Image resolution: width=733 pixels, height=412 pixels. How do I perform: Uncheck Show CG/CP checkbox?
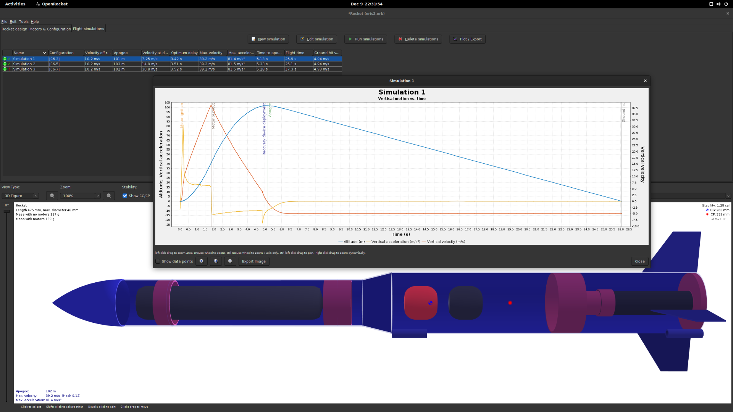coord(125,196)
